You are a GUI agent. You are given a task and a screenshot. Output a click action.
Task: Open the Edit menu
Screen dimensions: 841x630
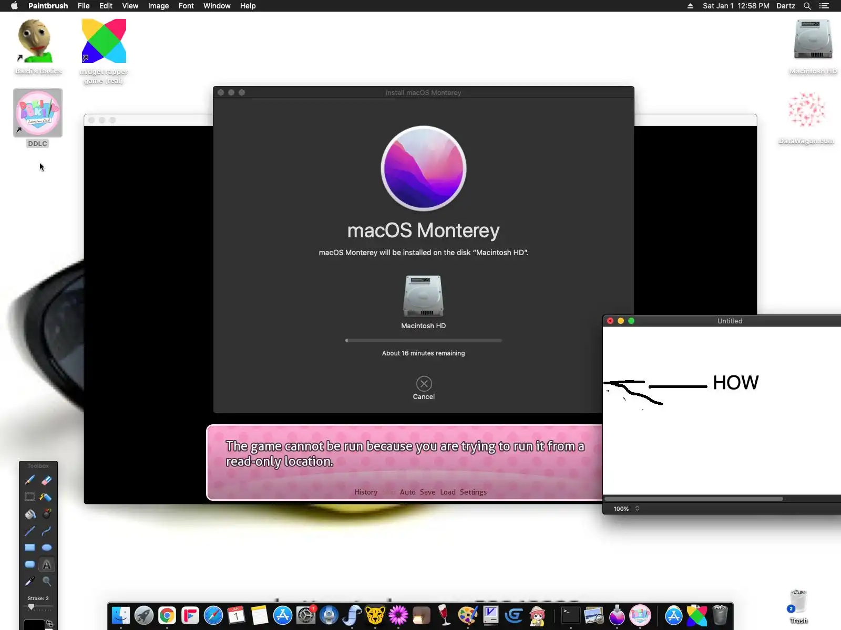tap(106, 6)
